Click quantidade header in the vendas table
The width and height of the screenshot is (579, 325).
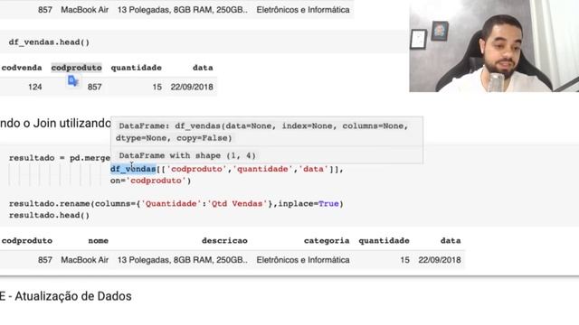click(x=137, y=68)
